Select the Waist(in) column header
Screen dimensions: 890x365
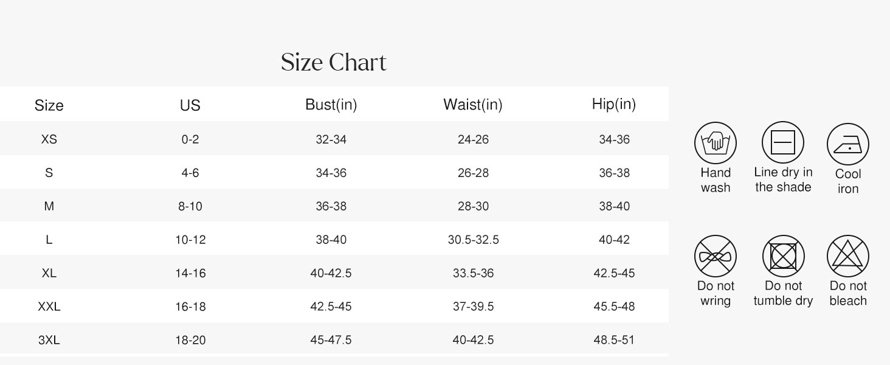(473, 105)
